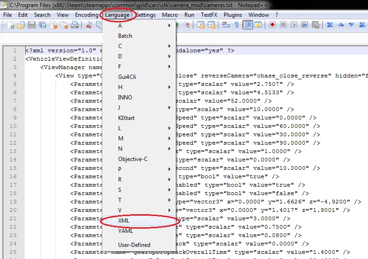Select KIXtart language entry
368x259 pixels.
pyautogui.click(x=140, y=118)
